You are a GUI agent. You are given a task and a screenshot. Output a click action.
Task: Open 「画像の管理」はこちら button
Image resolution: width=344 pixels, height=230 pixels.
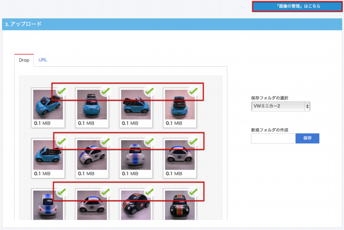(x=298, y=6)
